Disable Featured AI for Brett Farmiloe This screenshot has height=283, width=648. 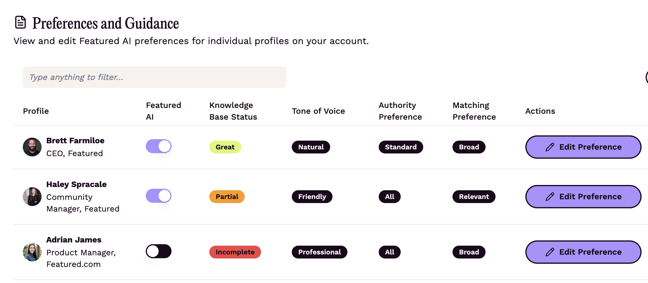[x=158, y=146]
